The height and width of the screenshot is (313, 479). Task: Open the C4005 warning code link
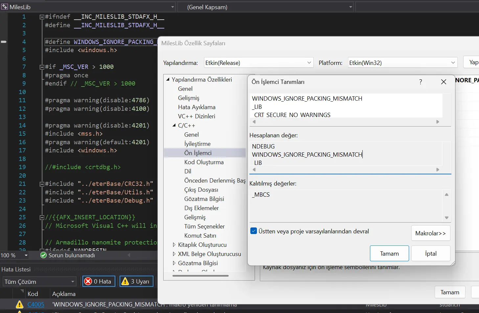pyautogui.click(x=36, y=304)
